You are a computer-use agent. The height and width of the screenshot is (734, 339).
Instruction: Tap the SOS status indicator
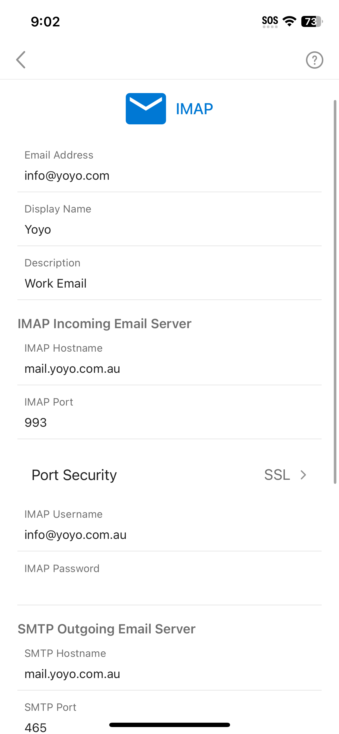tap(270, 22)
